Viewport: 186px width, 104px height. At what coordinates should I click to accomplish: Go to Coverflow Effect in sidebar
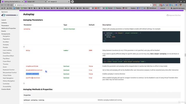coord(8,56)
